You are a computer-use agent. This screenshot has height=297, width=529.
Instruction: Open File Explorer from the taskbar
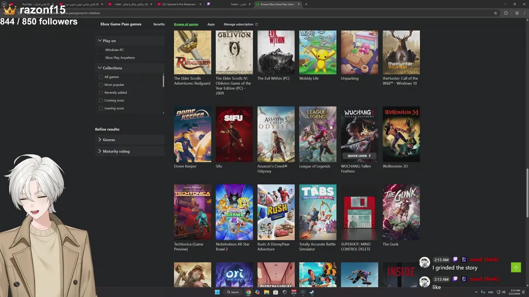pos(267,292)
